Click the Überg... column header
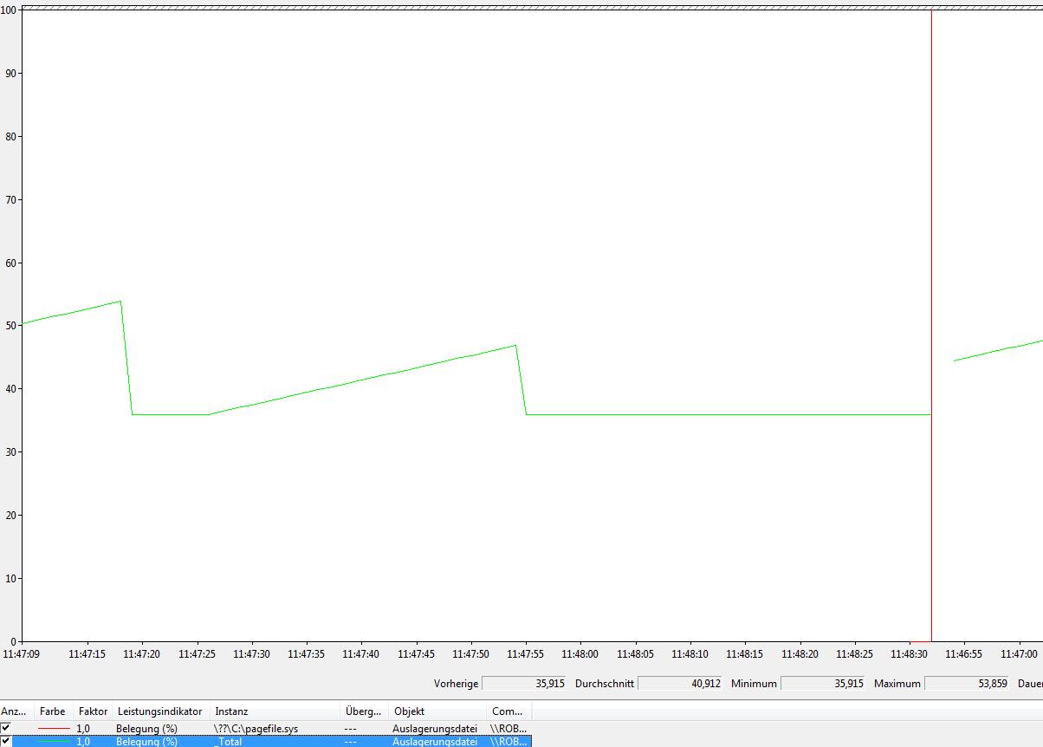The image size is (1043, 747). pyautogui.click(x=362, y=711)
